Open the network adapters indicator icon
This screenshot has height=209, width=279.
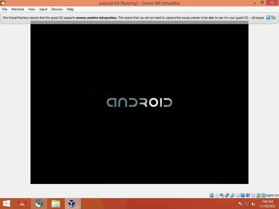click(x=227, y=195)
